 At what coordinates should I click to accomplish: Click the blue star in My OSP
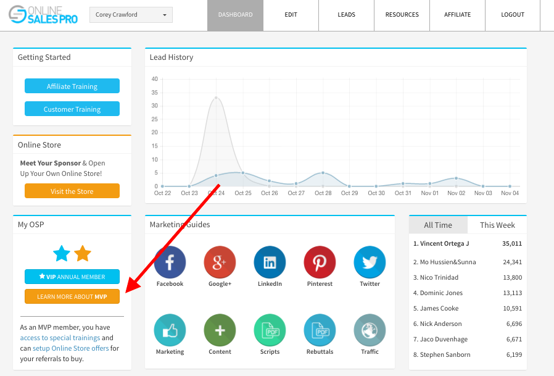[62, 253]
